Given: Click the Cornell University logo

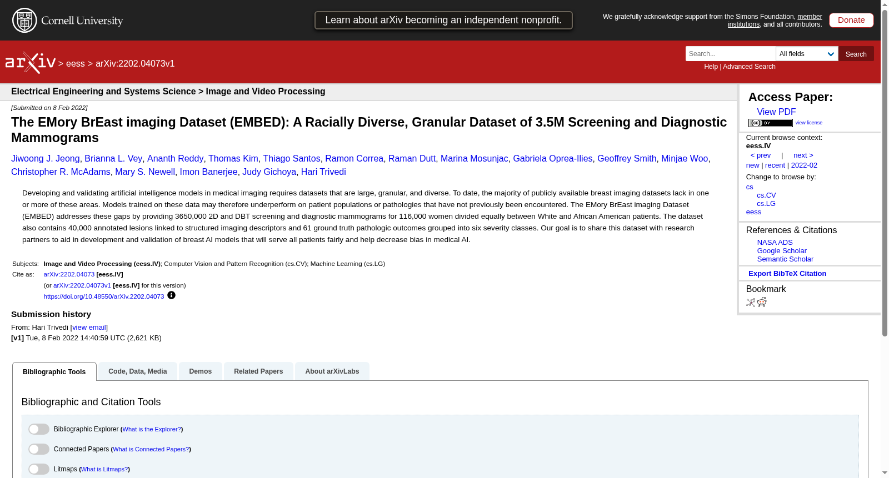Looking at the screenshot, I should point(68,21).
